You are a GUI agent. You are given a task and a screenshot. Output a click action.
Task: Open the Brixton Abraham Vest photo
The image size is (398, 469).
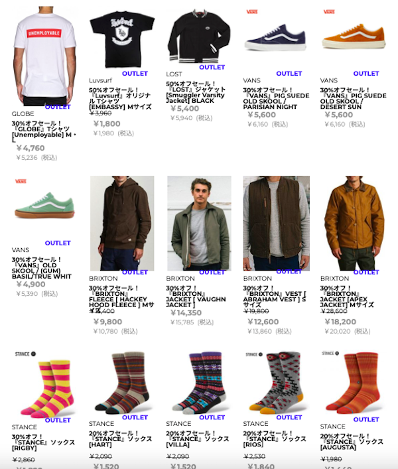coord(277,223)
